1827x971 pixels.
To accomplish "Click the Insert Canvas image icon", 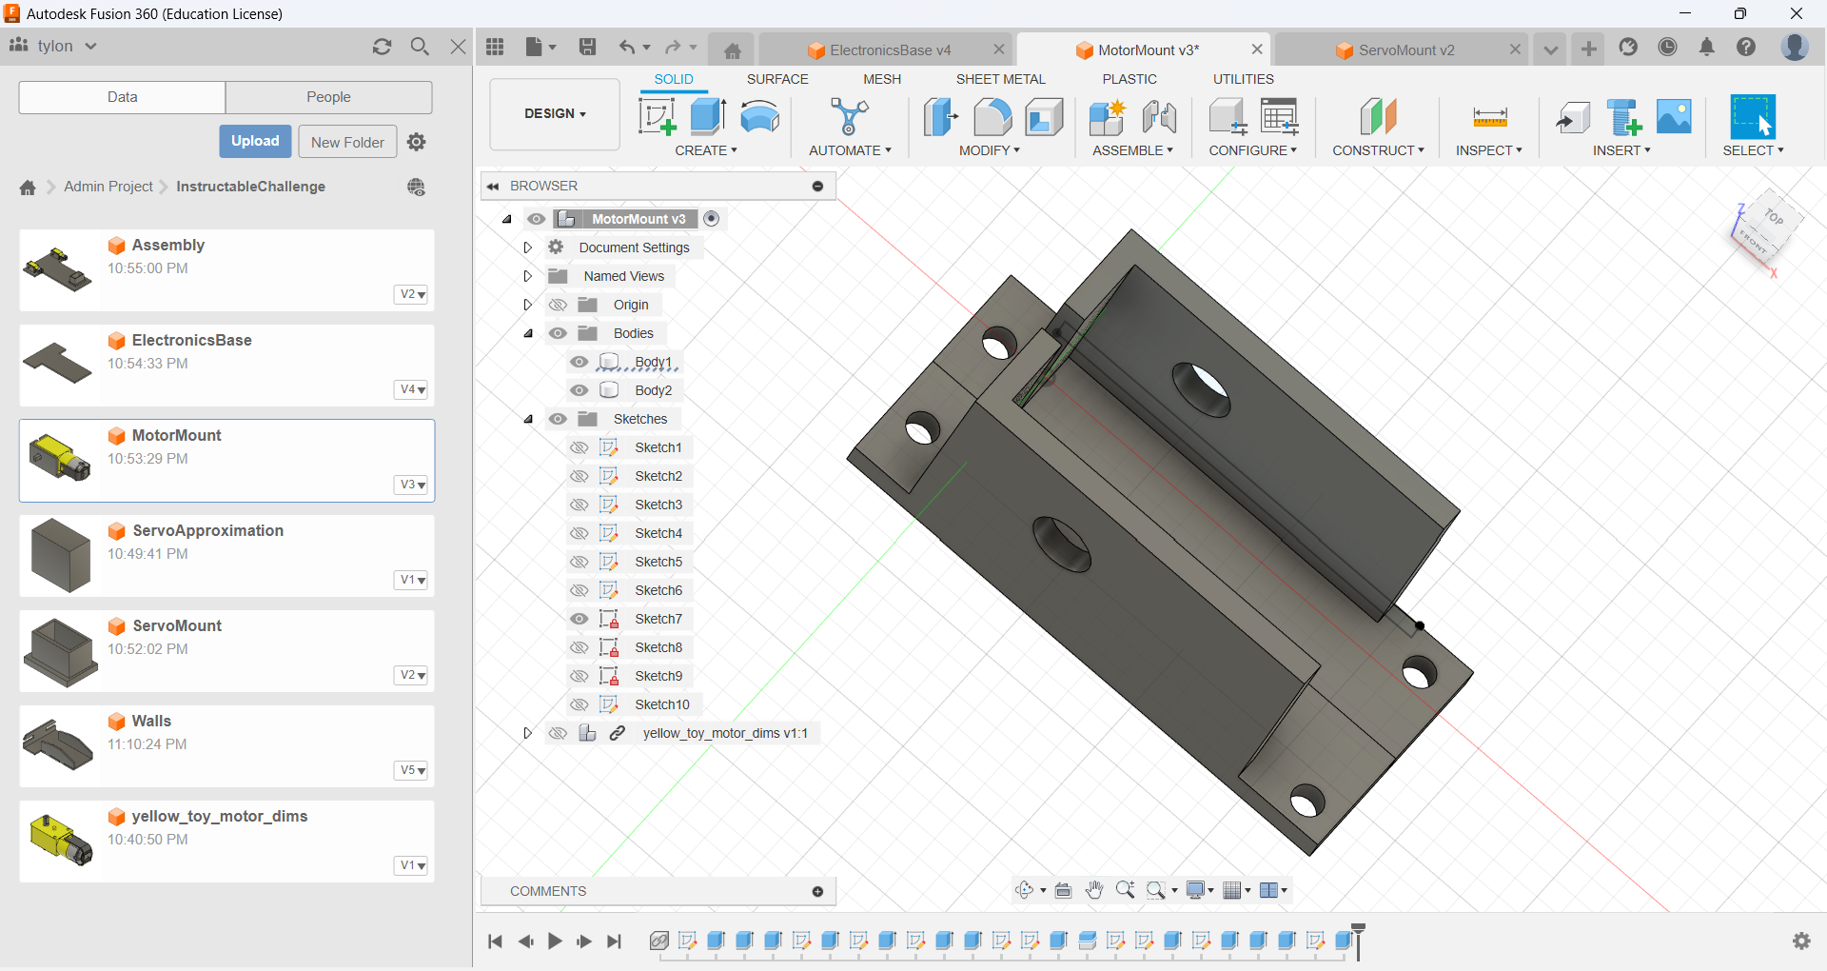I will tap(1674, 117).
